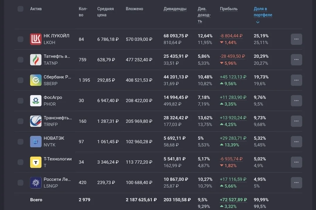
Task: Open the Т-Технологии asset name
Action: [58, 159]
